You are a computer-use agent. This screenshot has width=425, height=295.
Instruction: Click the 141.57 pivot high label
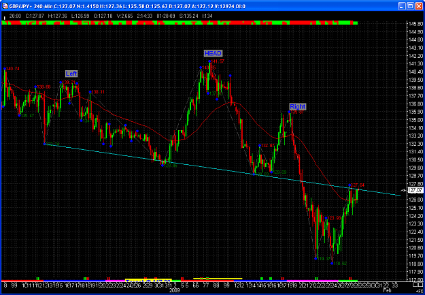pos(218,61)
